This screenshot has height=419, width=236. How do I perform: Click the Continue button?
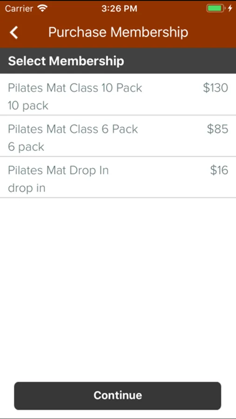118,395
